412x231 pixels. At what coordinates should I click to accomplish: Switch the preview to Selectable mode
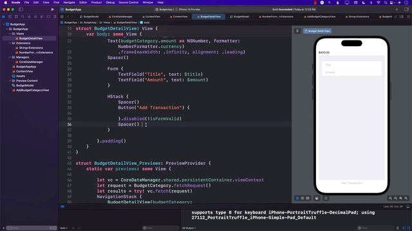coord(303,198)
